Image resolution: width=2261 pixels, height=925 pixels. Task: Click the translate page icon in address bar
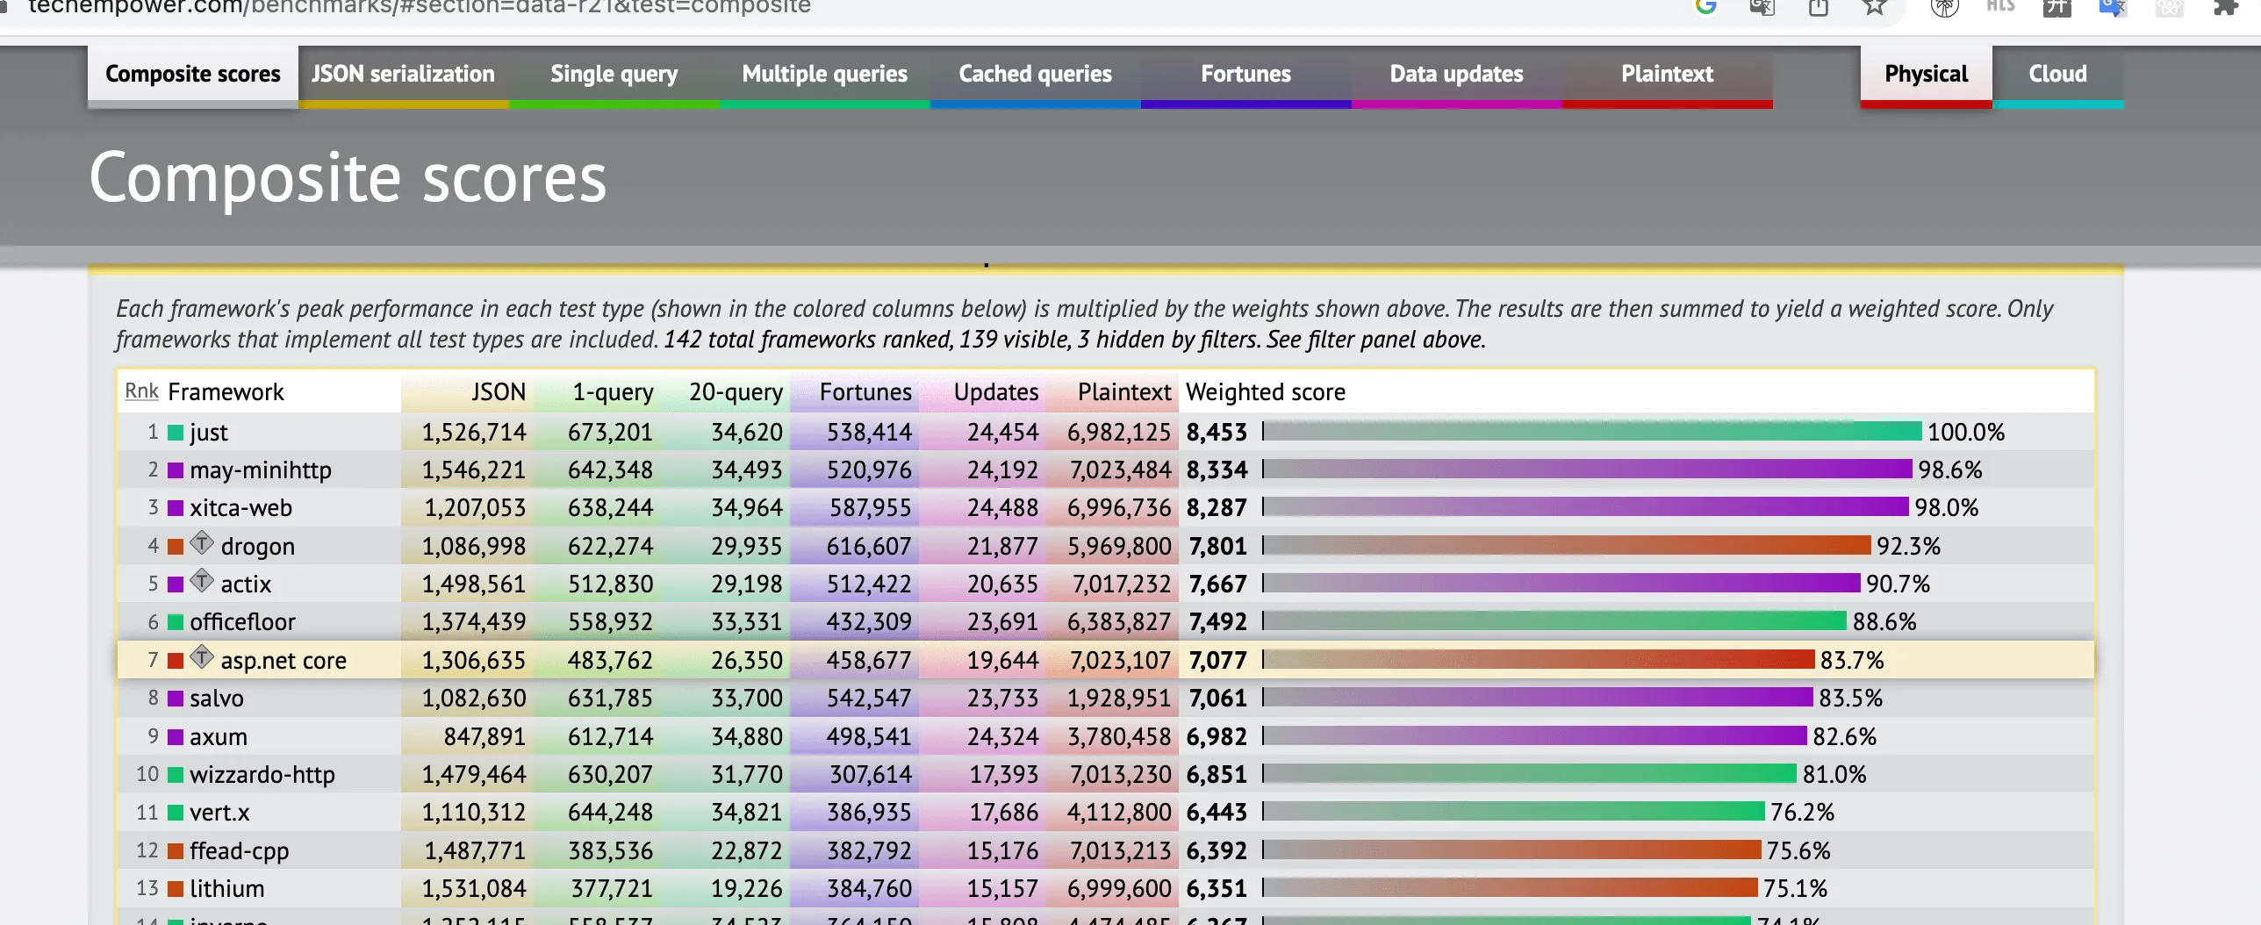tap(1762, 7)
